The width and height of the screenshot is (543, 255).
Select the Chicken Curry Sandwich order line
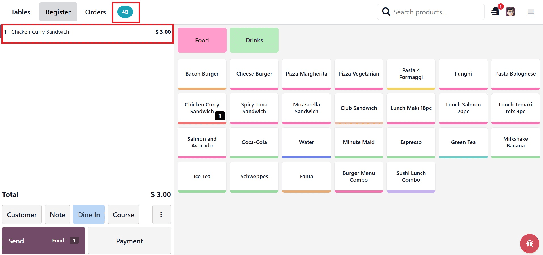pos(87,32)
